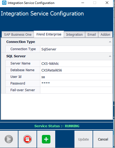Go to the Email tab
The width and height of the screenshot is (115, 148).
[x=92, y=34]
